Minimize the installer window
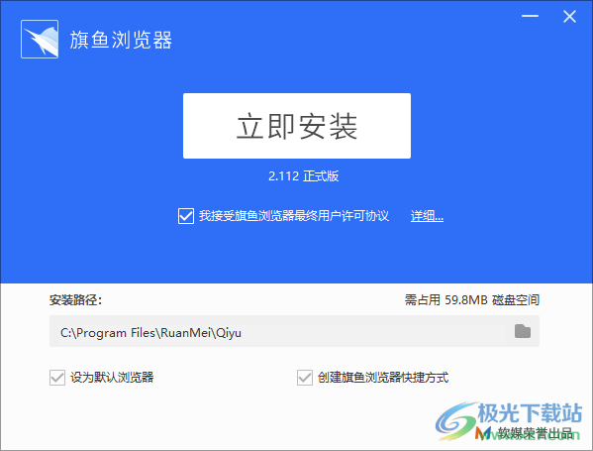The image size is (593, 451). (x=530, y=16)
